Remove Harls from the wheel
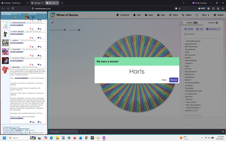The width and height of the screenshot is (226, 141). pos(174,80)
